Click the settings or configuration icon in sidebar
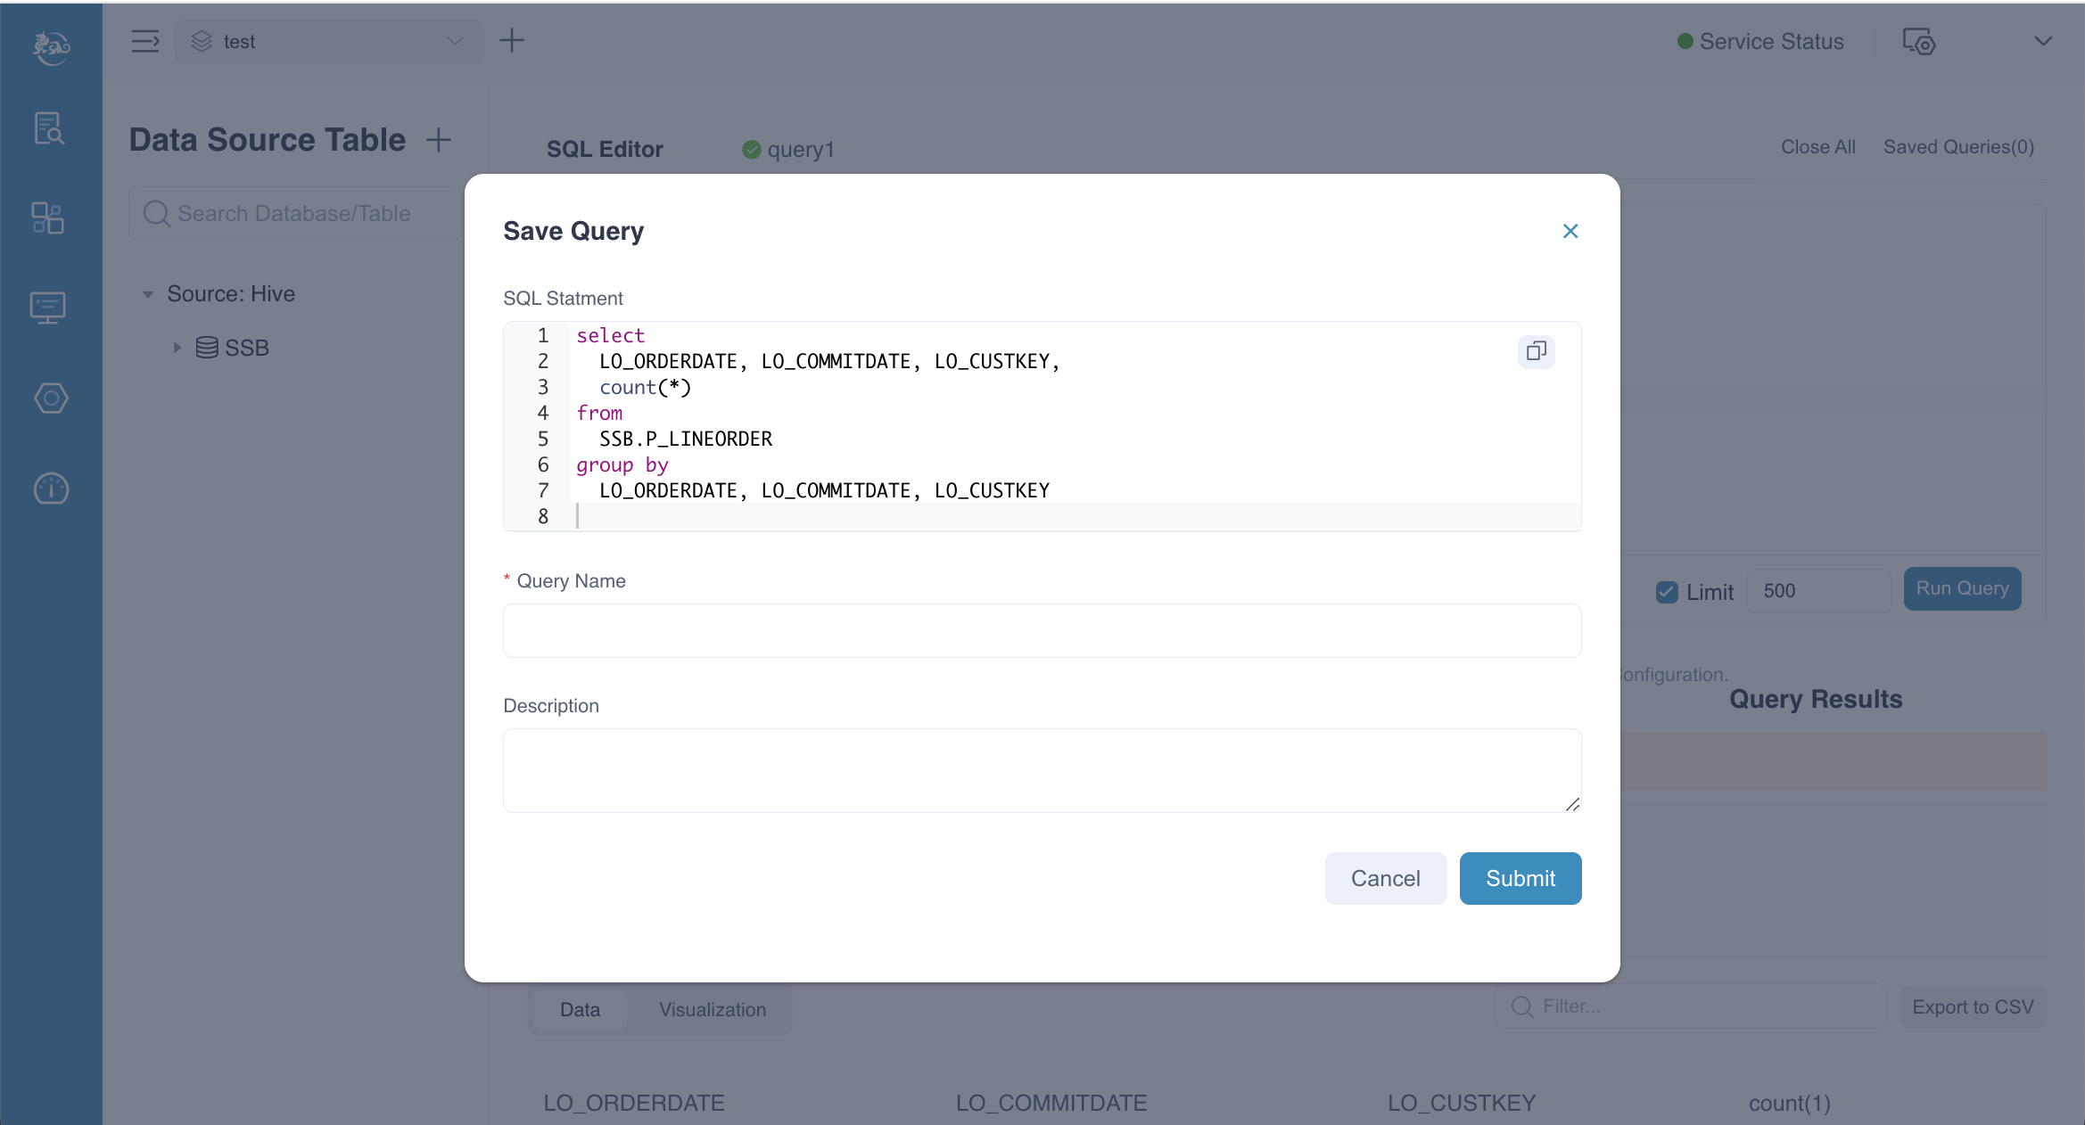This screenshot has width=2085, height=1125. pyautogui.click(x=50, y=399)
